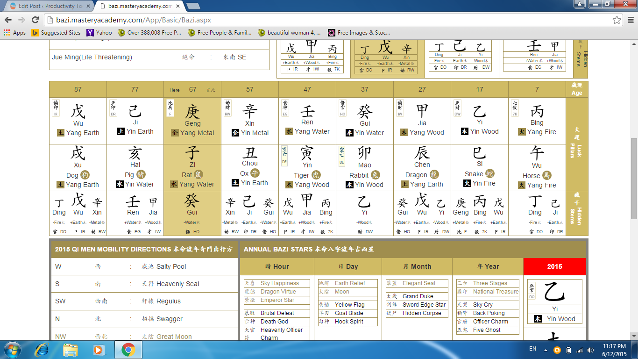
Task: Select the age 67 luck pillar header
Action: point(192,89)
